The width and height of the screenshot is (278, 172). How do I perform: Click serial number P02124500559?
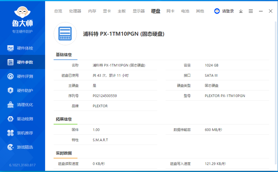[x=105, y=96]
